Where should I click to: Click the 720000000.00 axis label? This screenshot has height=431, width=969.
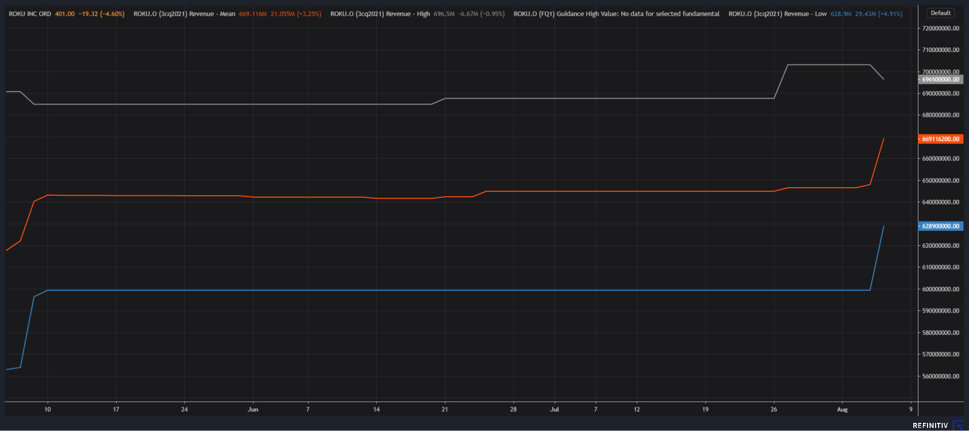941,28
